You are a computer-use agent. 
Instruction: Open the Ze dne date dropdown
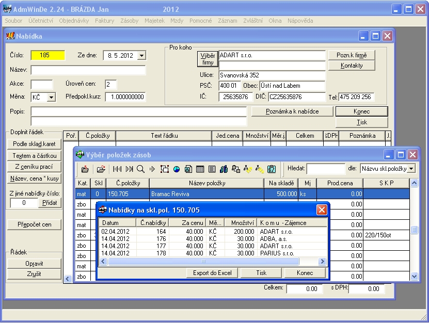(141, 56)
